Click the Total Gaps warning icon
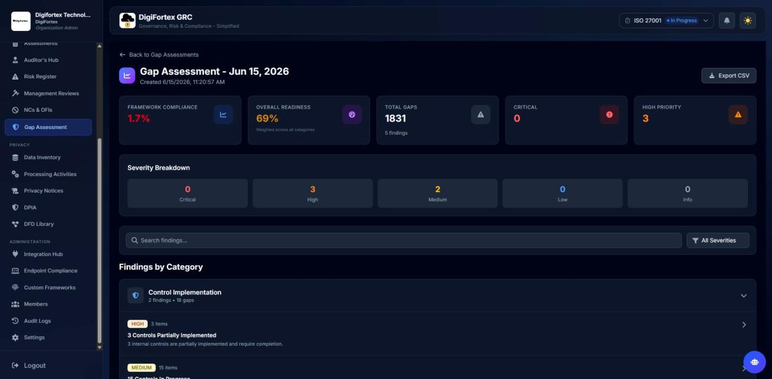 click(481, 114)
